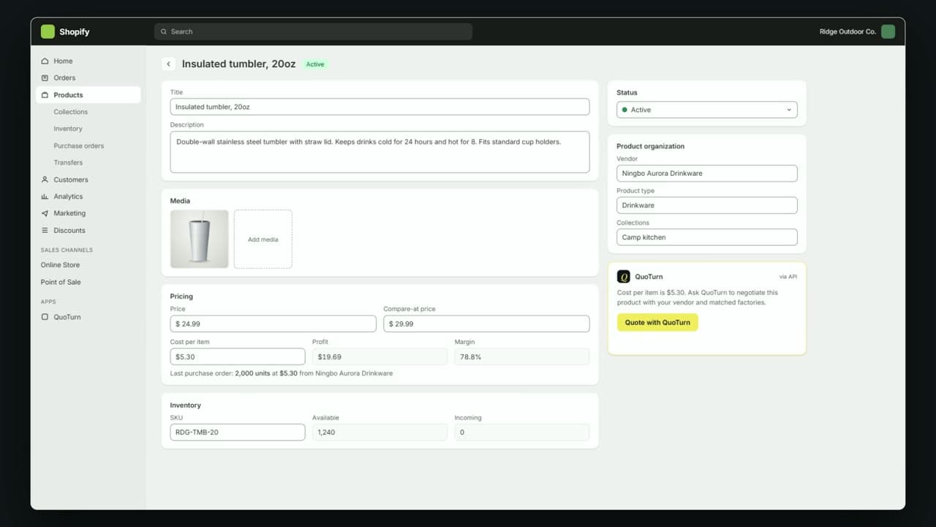The width and height of the screenshot is (936, 527).
Task: Click the Discounts icon in sidebar
Action: click(x=45, y=231)
